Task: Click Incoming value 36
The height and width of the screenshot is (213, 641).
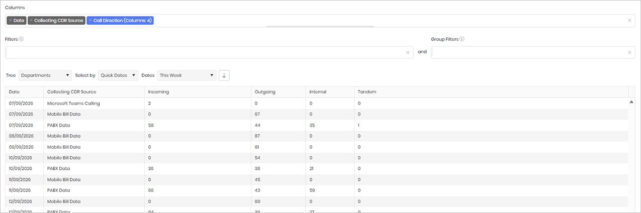Action: [x=151, y=168]
